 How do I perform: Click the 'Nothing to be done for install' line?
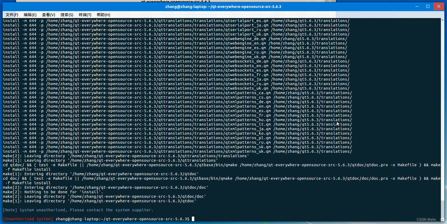(x=53, y=192)
